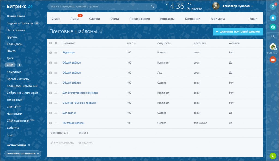Click the right panel search icon
The height and width of the screenshot is (161, 279).
click(273, 36)
